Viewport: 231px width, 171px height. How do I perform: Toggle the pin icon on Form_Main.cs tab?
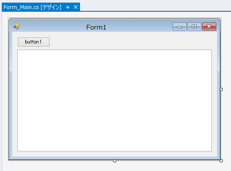pyautogui.click(x=67, y=7)
